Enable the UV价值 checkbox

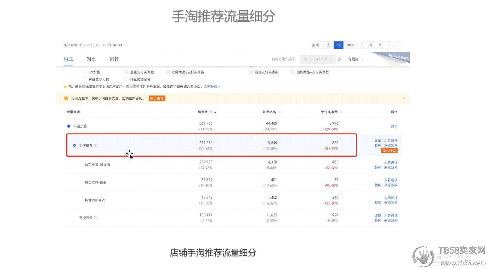coord(85,72)
